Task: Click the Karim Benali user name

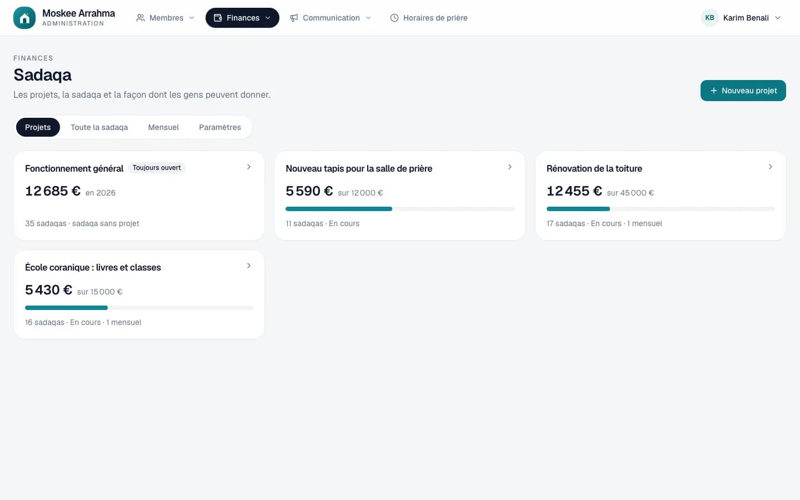Action: coord(746,18)
